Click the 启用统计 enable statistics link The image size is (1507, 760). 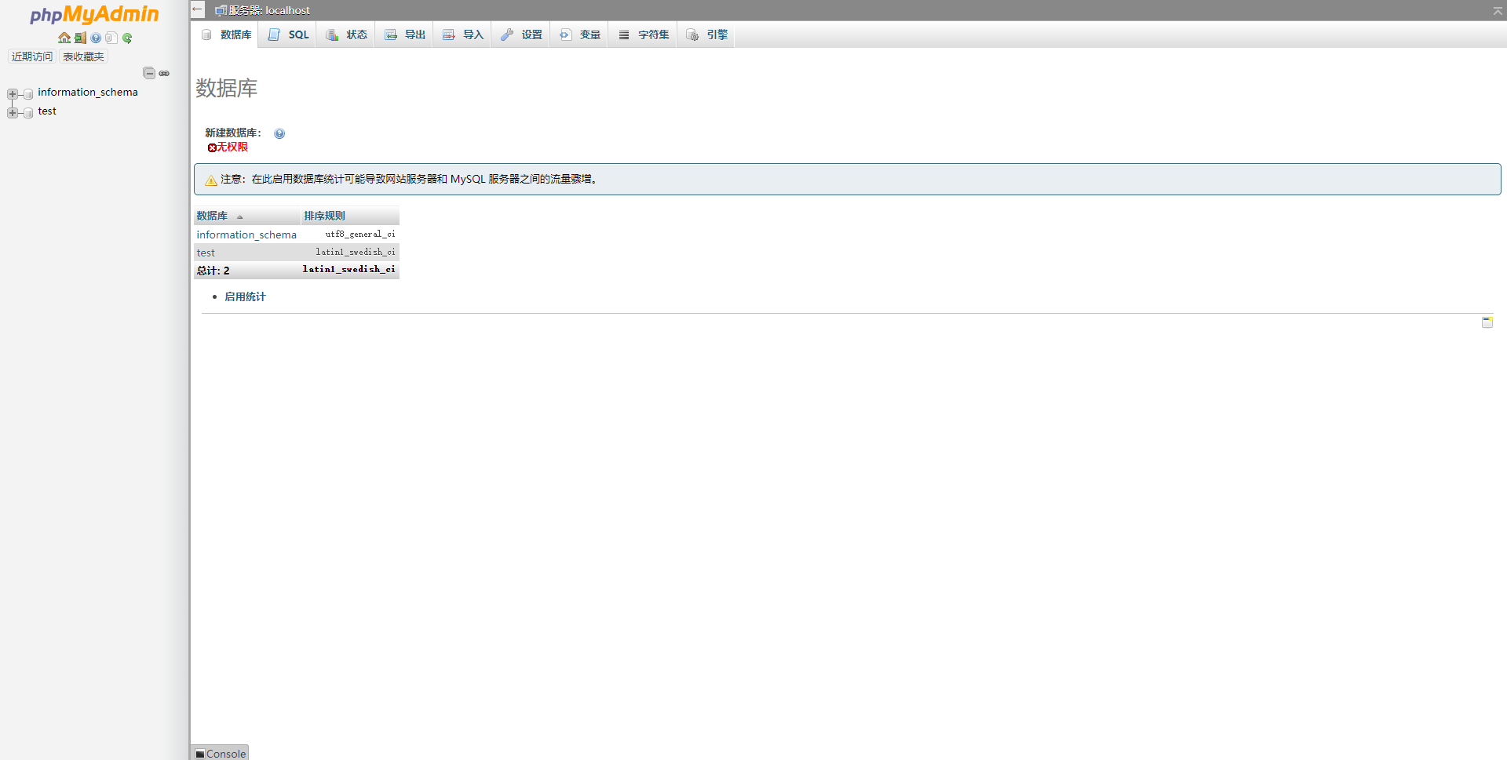244,296
